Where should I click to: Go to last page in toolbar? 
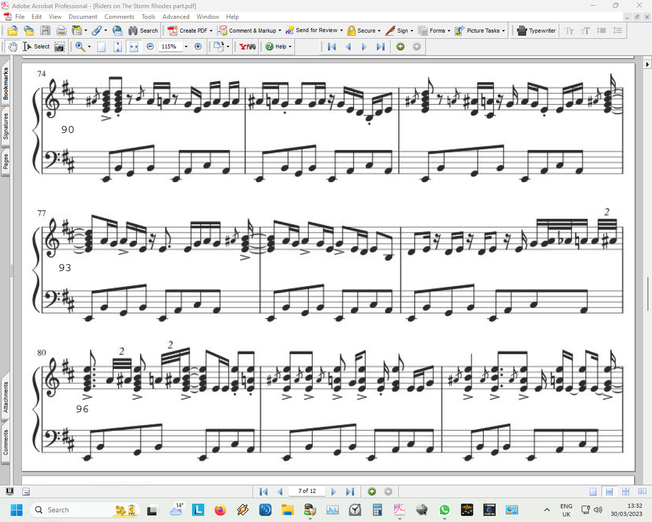pyautogui.click(x=381, y=47)
